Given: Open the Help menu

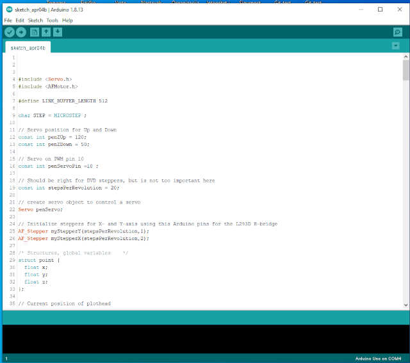Looking at the screenshot, I should pos(67,20).
